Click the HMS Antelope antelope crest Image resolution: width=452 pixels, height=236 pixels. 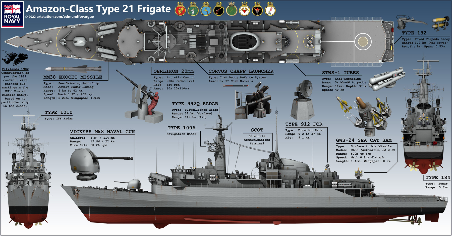point(193,10)
